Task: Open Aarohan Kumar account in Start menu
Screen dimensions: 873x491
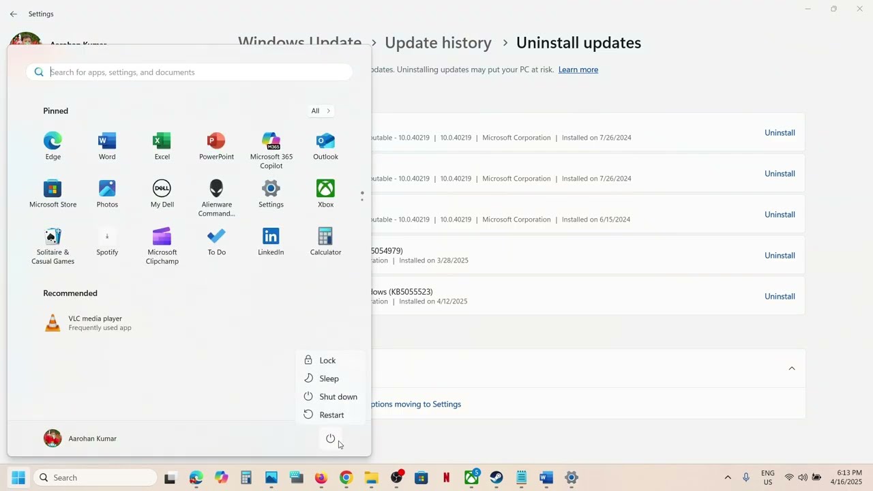Action: pyautogui.click(x=80, y=438)
